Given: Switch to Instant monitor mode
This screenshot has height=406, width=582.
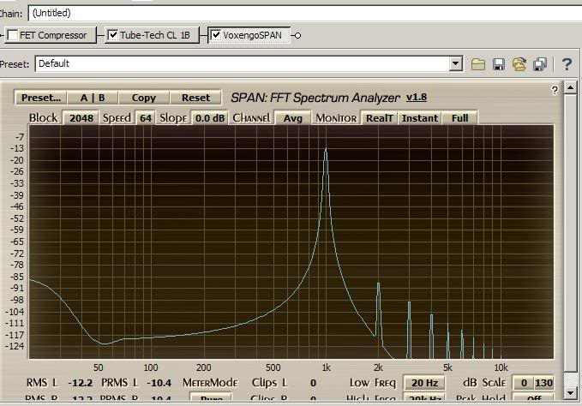Looking at the screenshot, I should 420,118.
